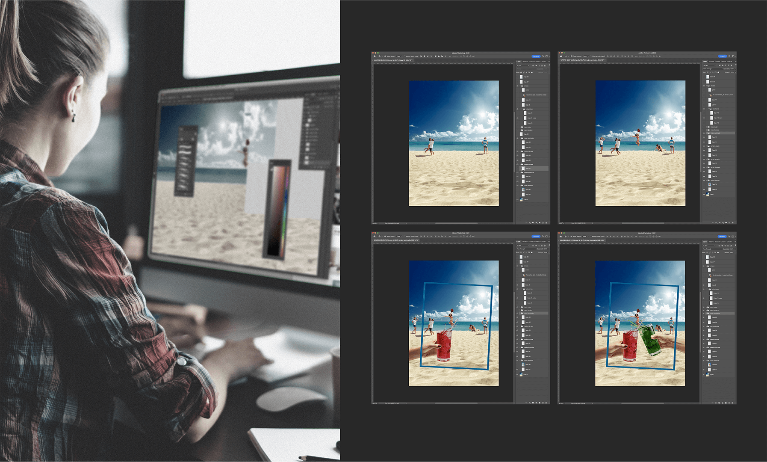Select the Capas tab in the top-right window
This screenshot has height=462, width=767.
705,62
